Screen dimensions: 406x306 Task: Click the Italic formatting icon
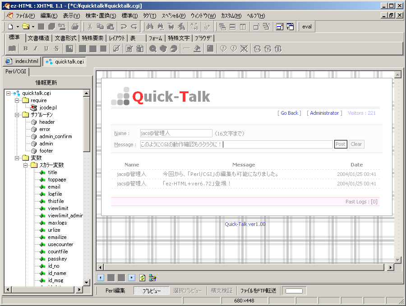(36, 49)
